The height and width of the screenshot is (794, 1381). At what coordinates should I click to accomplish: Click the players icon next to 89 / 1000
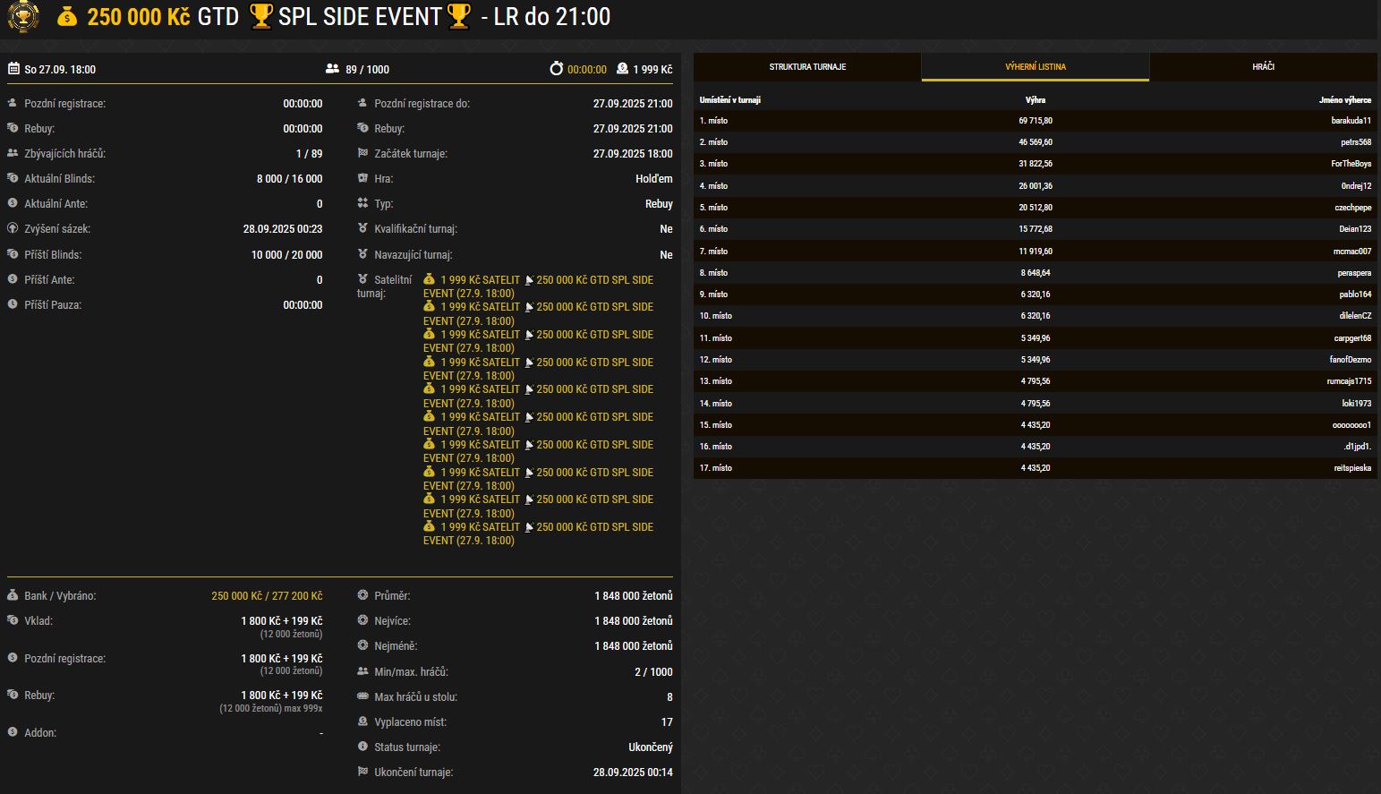(332, 69)
